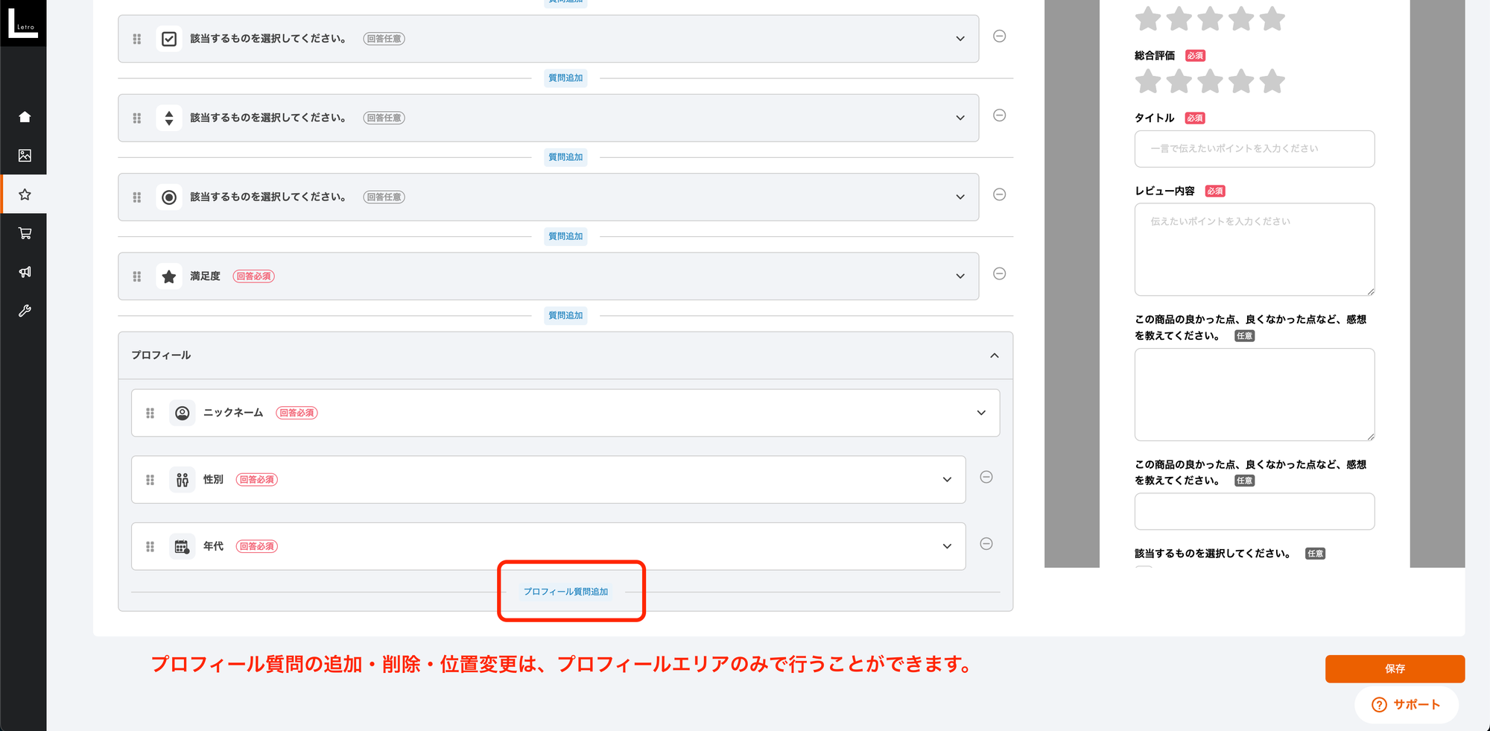
Task: Select the first star under 総合評価
Action: [x=1147, y=81]
